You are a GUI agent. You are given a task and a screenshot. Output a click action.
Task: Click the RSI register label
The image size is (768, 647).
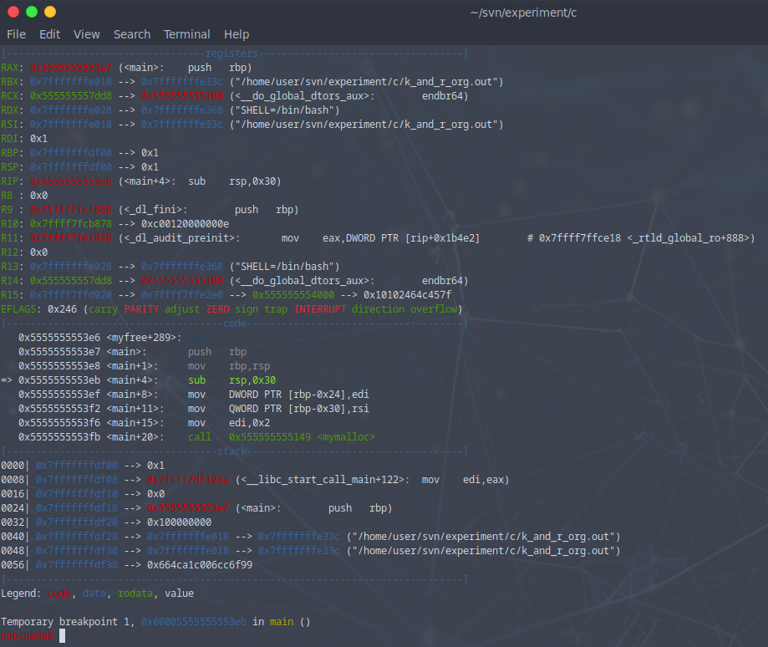10,125
